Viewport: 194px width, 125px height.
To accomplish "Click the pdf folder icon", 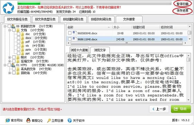I will coord(23,42).
